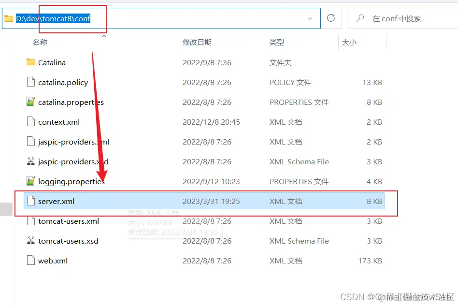Click the web.xml file icon

click(x=30, y=261)
